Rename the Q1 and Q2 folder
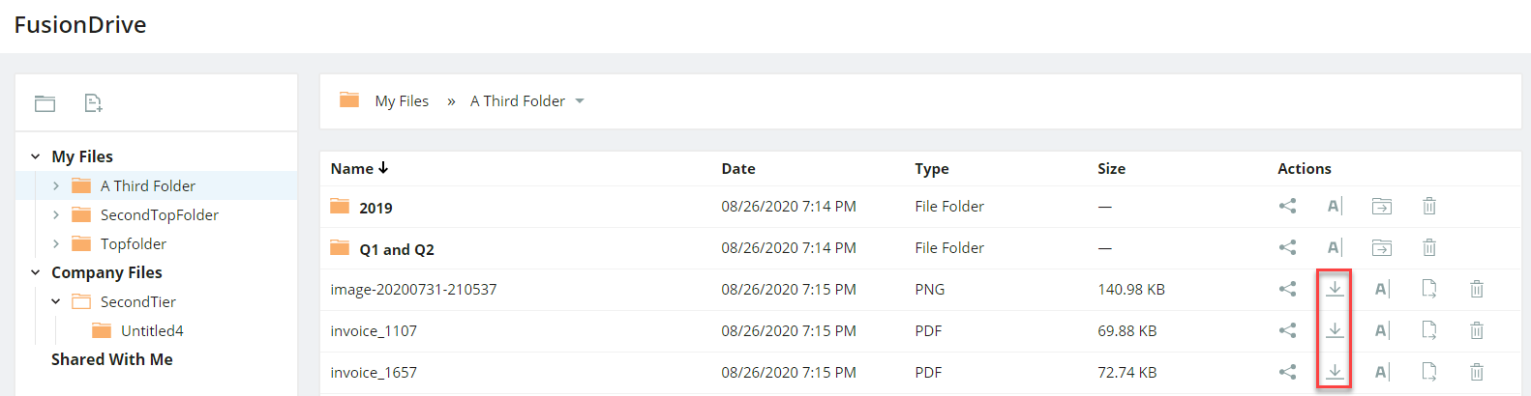The width and height of the screenshot is (1531, 396). coord(1335,247)
